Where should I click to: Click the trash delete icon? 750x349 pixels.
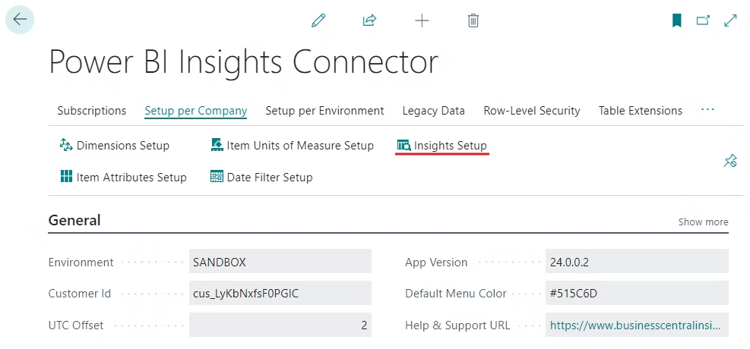pos(473,20)
